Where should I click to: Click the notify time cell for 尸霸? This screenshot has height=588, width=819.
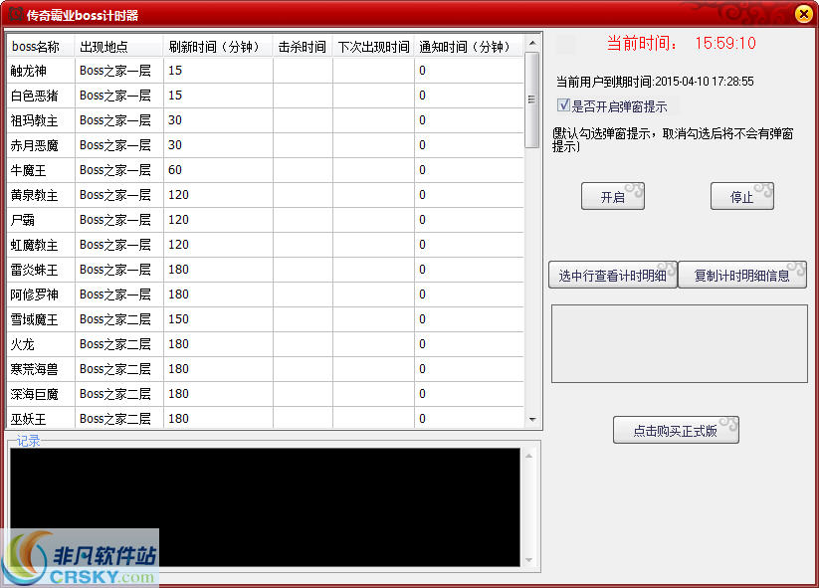469,220
